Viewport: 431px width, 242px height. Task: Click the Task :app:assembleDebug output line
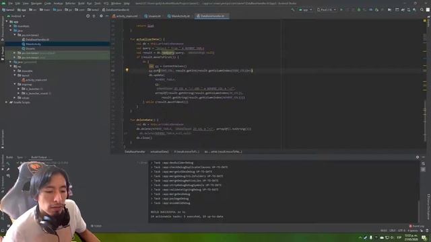(x=170, y=203)
